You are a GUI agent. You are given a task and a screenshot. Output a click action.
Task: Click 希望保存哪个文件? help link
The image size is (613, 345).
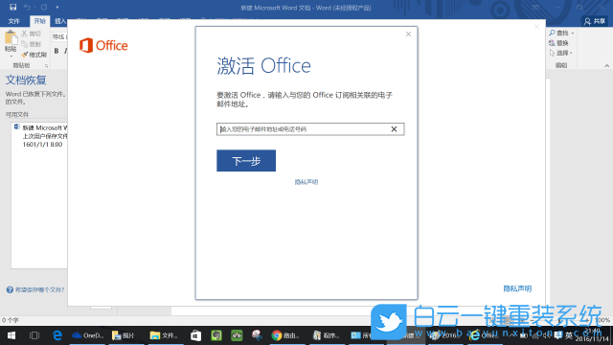point(35,289)
